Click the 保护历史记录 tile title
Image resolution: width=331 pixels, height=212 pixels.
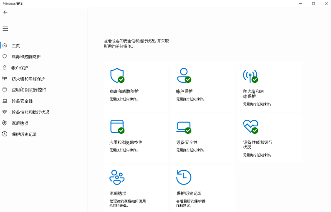point(189,193)
